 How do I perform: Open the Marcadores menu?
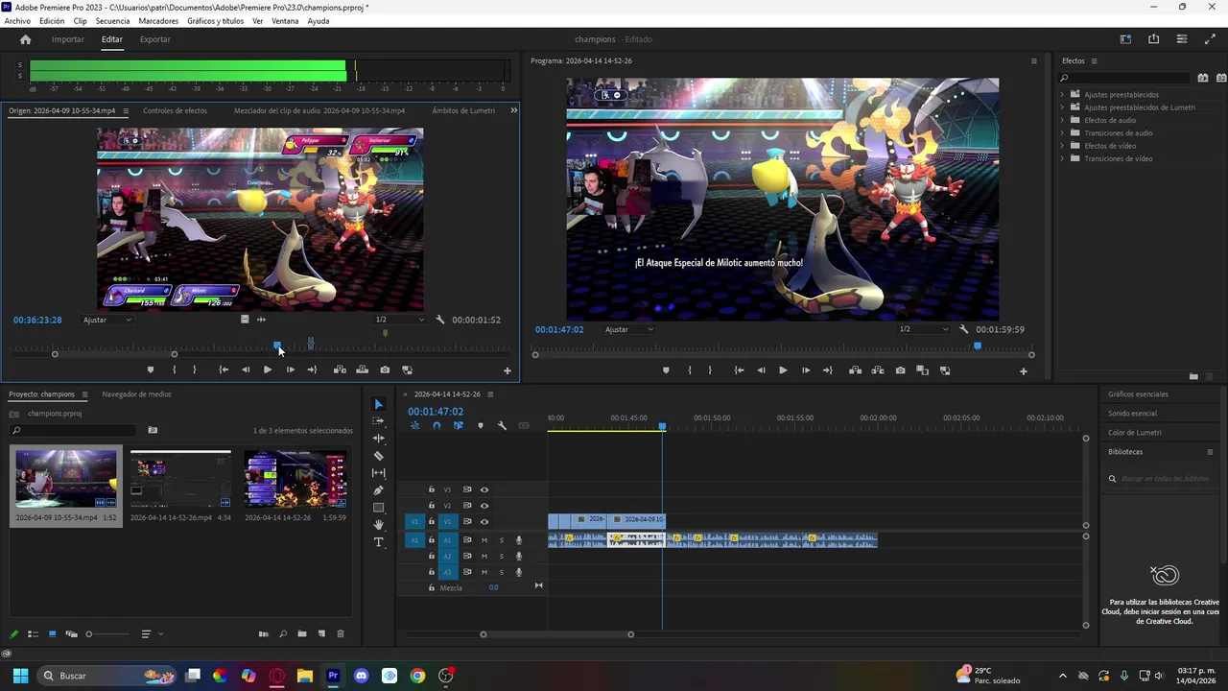point(158,21)
